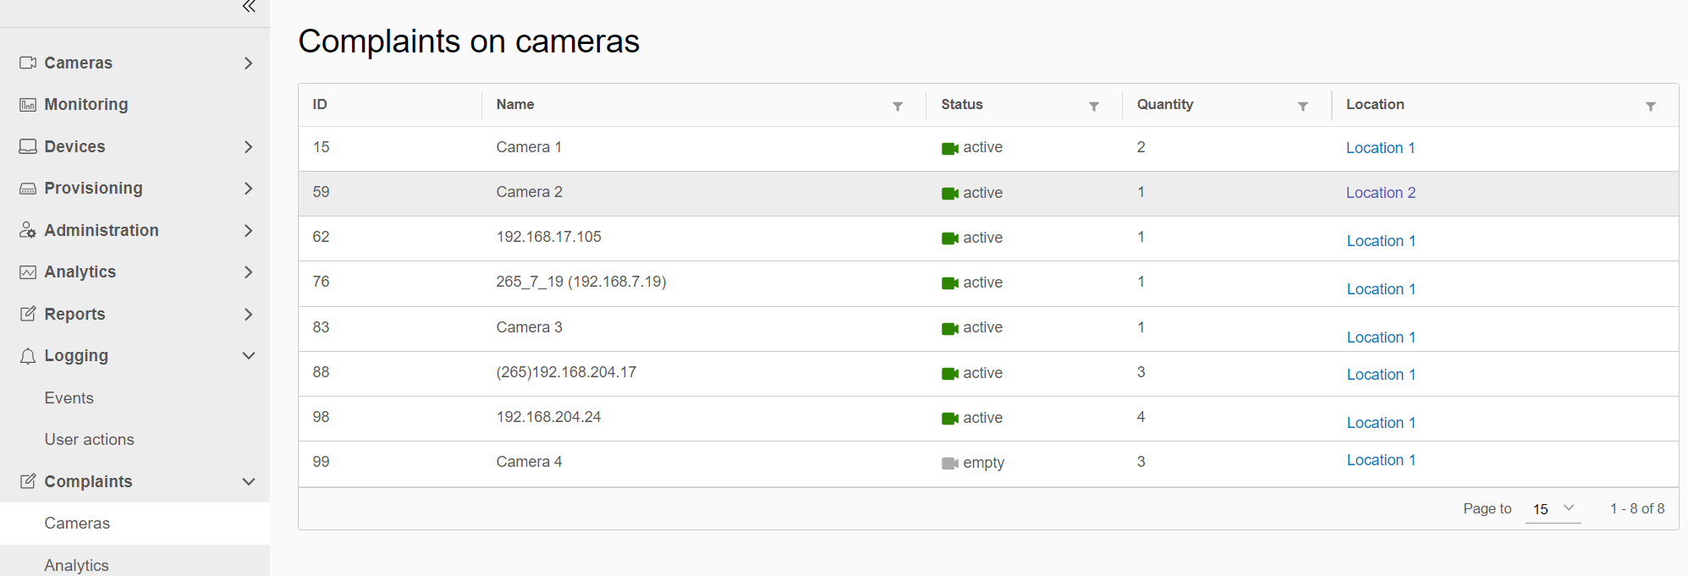The width and height of the screenshot is (1688, 576).
Task: Collapse the sidebar with the double-chevron icon
Action: point(249,7)
